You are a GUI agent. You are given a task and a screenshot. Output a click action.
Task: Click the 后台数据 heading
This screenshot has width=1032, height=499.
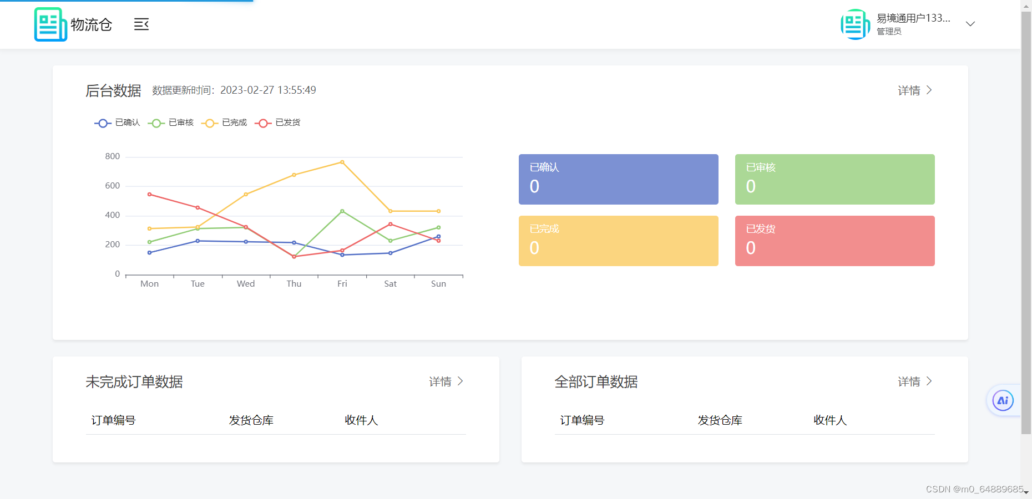113,90
